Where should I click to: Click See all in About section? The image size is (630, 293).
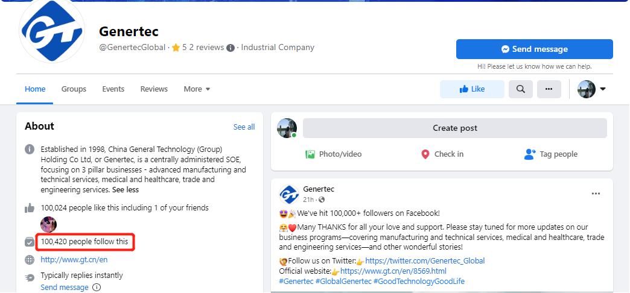pyautogui.click(x=244, y=127)
